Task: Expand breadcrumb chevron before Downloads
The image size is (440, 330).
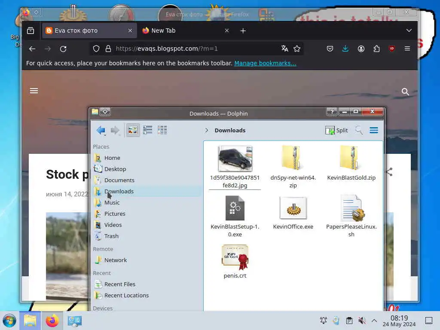Action: tap(207, 130)
